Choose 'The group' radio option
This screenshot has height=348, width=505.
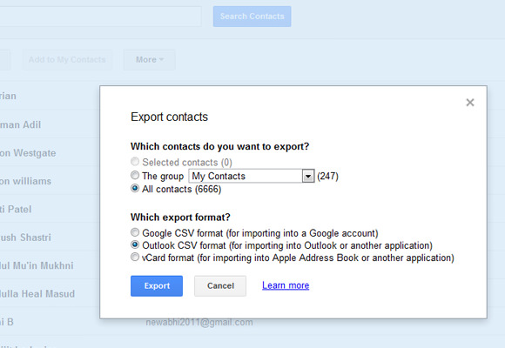coord(135,175)
